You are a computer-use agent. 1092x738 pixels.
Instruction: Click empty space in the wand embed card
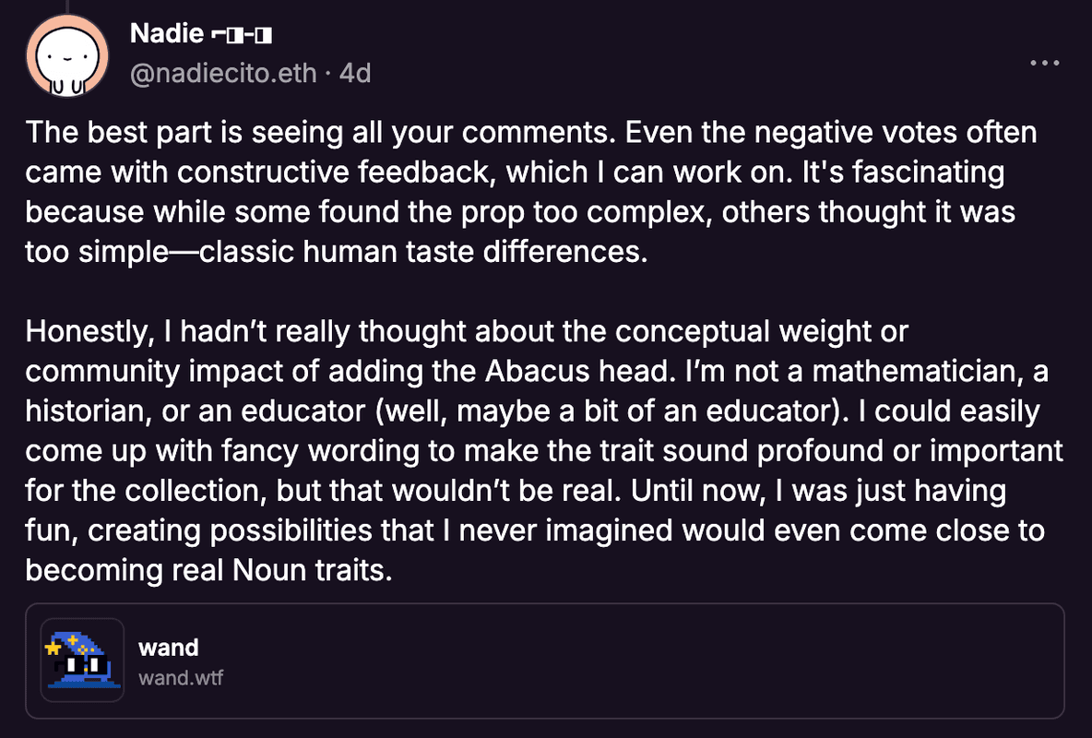[646, 661]
